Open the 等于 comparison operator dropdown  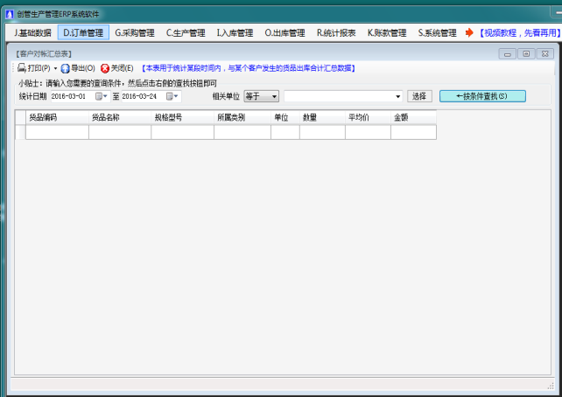click(x=274, y=96)
